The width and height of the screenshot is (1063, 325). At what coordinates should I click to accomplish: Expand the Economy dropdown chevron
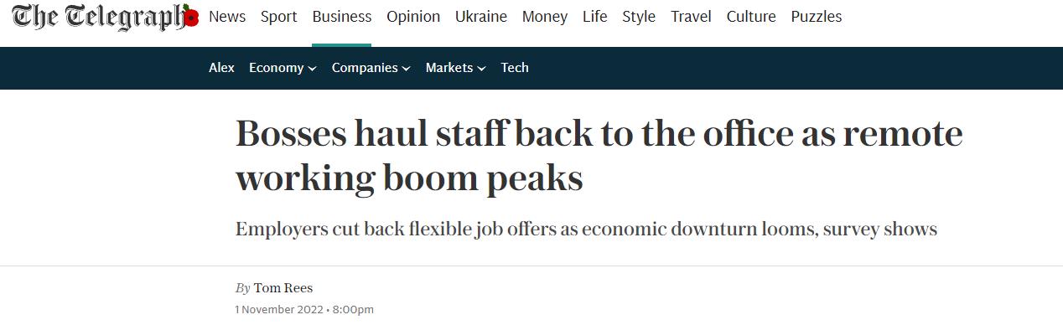point(313,69)
